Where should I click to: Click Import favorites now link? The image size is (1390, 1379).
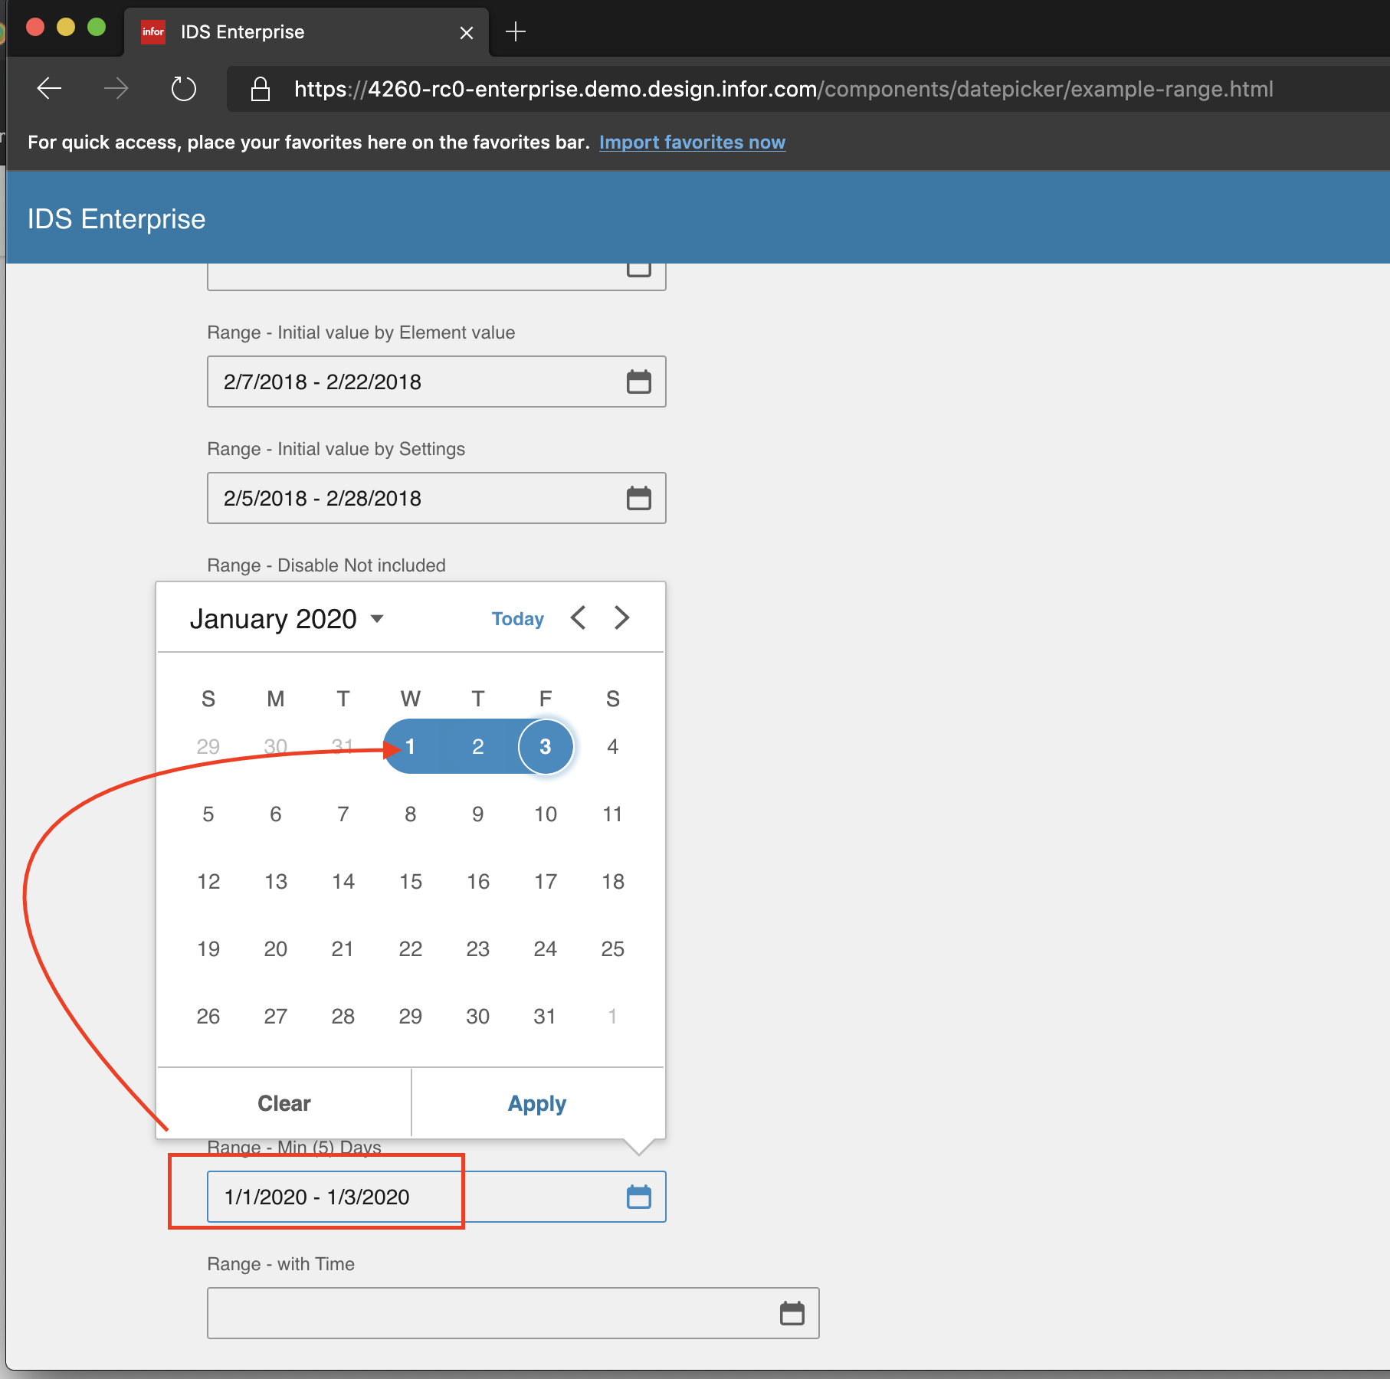(692, 142)
